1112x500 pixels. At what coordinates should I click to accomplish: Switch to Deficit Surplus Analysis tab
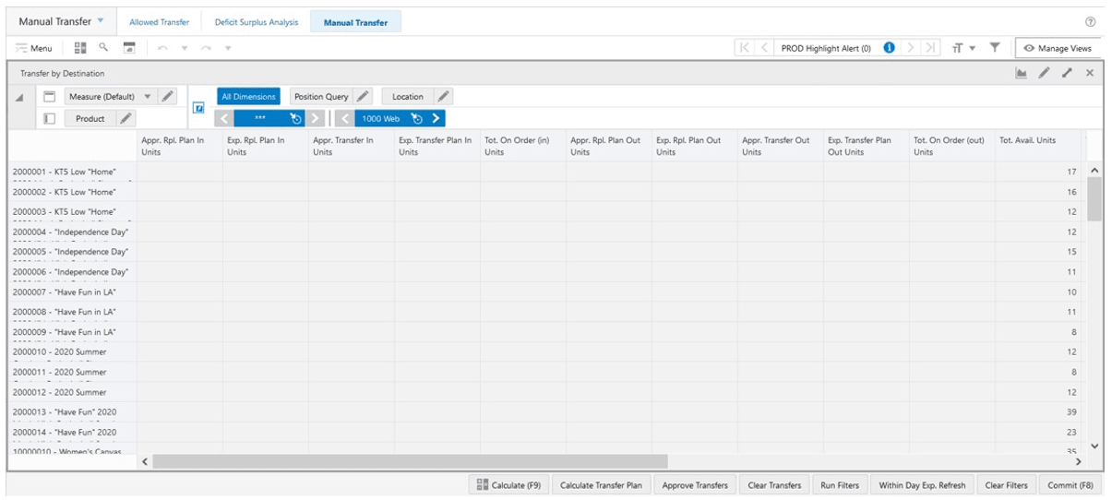[257, 22]
